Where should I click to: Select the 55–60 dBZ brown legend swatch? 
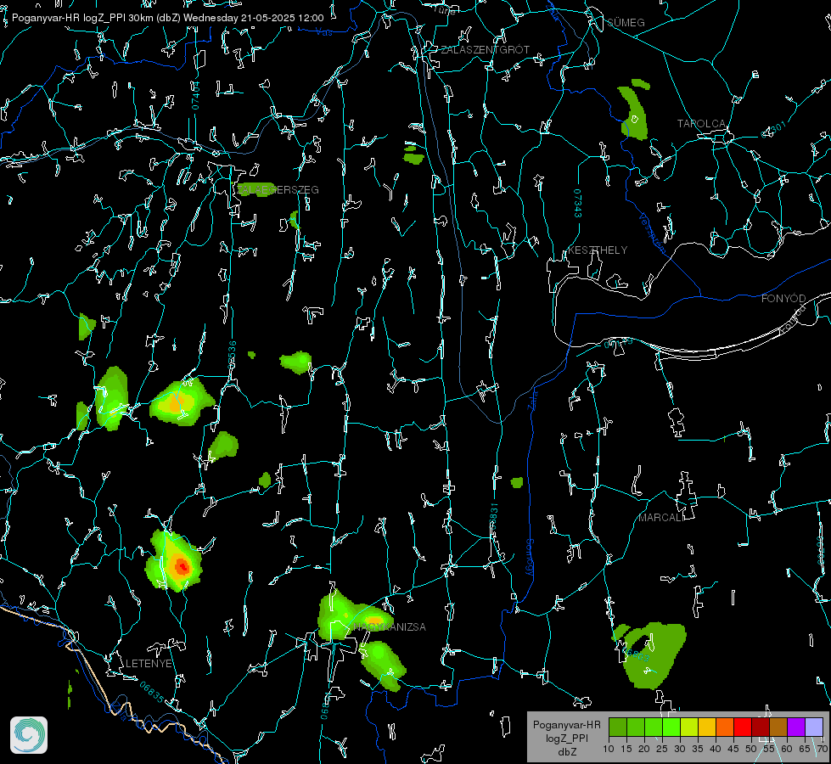coord(778,727)
